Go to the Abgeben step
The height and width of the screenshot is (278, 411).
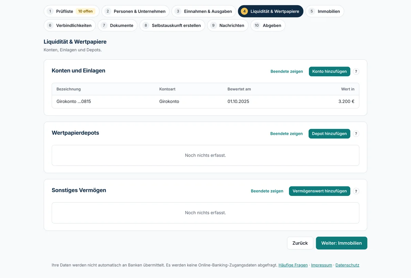coord(268,25)
